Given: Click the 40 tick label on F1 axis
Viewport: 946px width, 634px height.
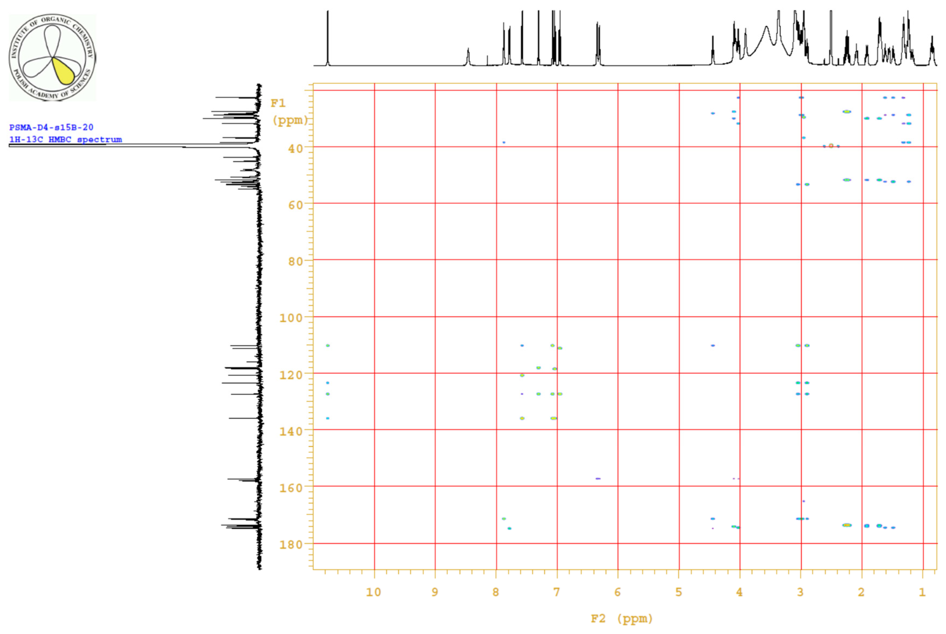Looking at the screenshot, I should pos(296,149).
